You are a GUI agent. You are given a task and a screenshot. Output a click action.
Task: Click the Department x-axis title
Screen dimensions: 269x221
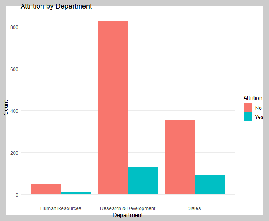pos(127,215)
